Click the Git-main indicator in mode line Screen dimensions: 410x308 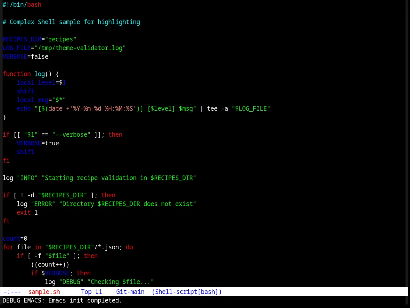[130, 292]
